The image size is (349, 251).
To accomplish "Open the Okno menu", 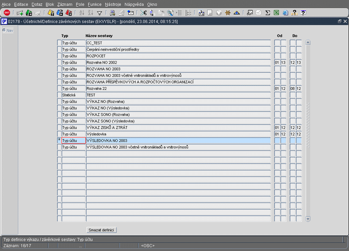I will (152, 4).
